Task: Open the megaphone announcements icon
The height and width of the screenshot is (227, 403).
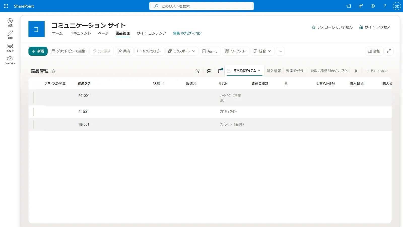Action: [x=349, y=6]
